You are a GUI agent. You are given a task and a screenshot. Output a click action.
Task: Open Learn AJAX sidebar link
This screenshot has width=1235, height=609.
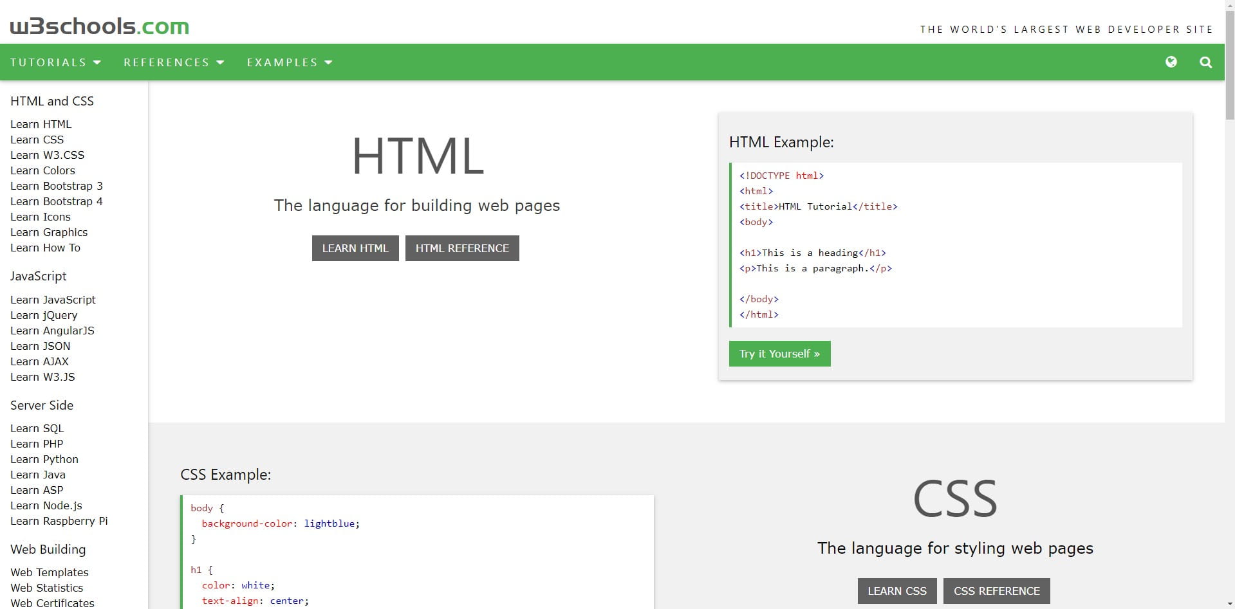[x=39, y=361]
